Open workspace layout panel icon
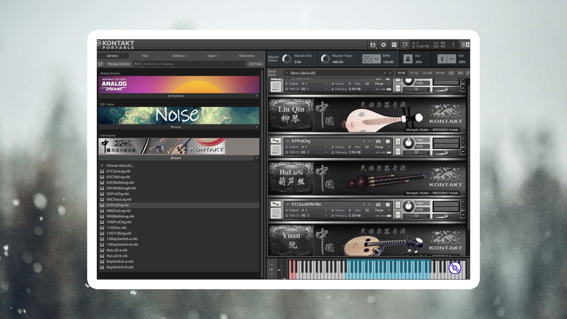The width and height of the screenshot is (567, 319). tap(394, 45)
